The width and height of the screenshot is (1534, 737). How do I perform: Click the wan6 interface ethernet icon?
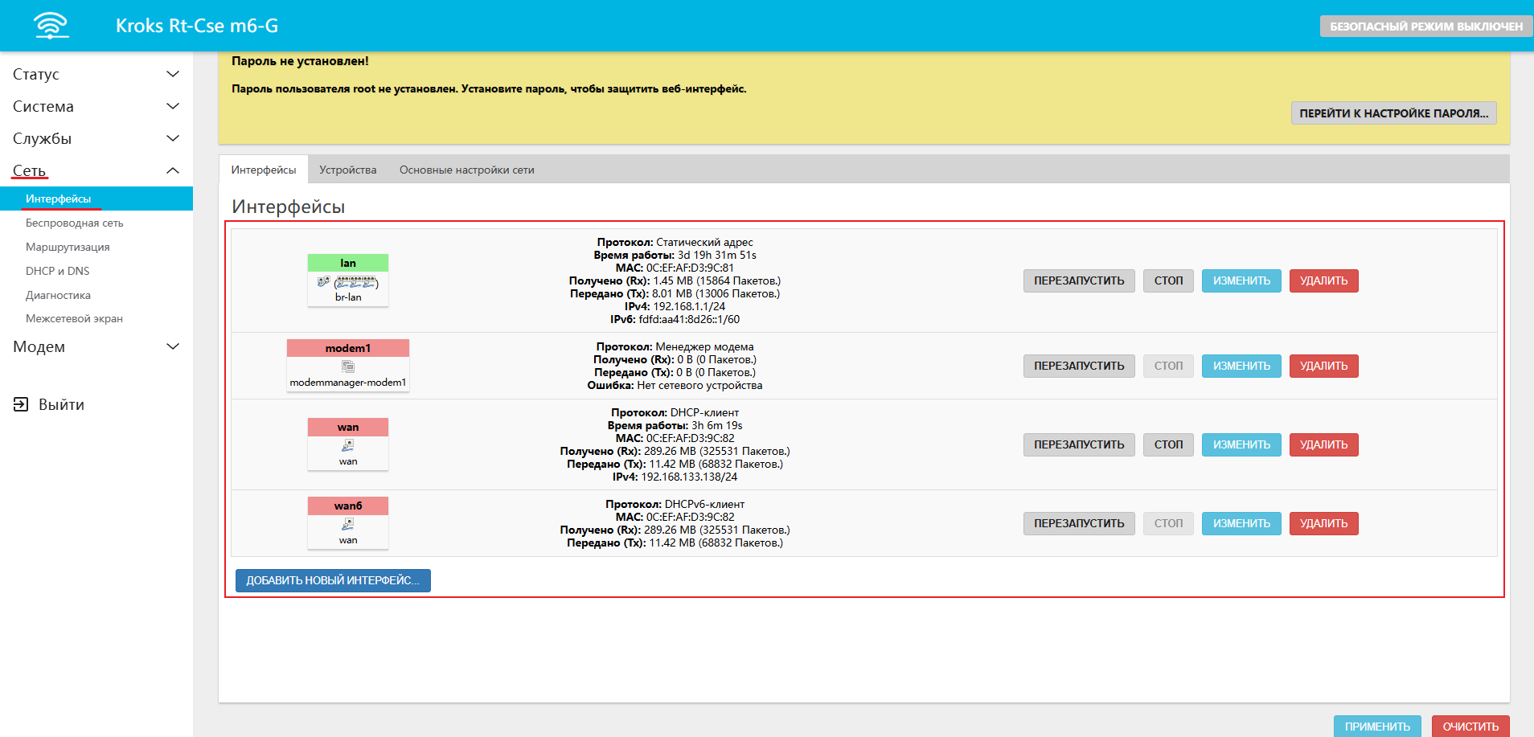348,524
